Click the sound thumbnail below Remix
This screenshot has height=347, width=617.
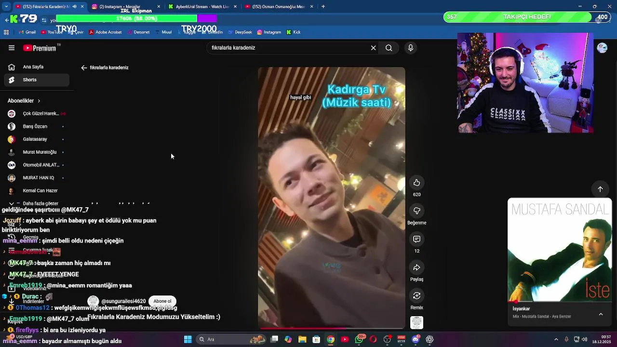tap(416, 322)
